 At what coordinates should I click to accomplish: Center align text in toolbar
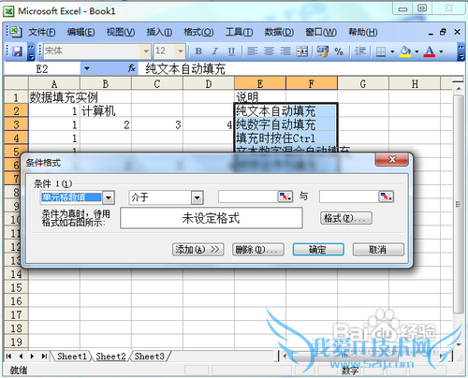(269, 51)
